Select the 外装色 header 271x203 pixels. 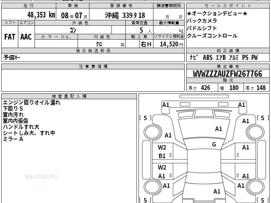pos(80,23)
